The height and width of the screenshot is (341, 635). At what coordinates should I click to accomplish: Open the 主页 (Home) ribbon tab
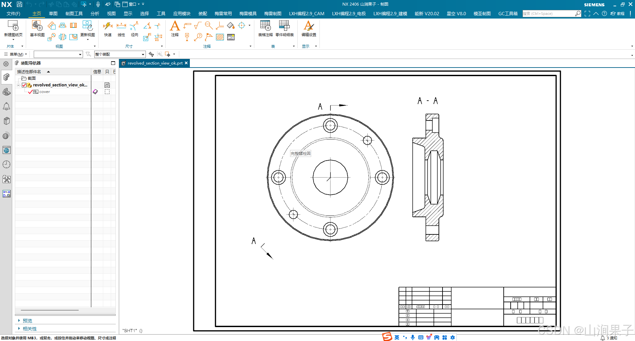(37, 14)
